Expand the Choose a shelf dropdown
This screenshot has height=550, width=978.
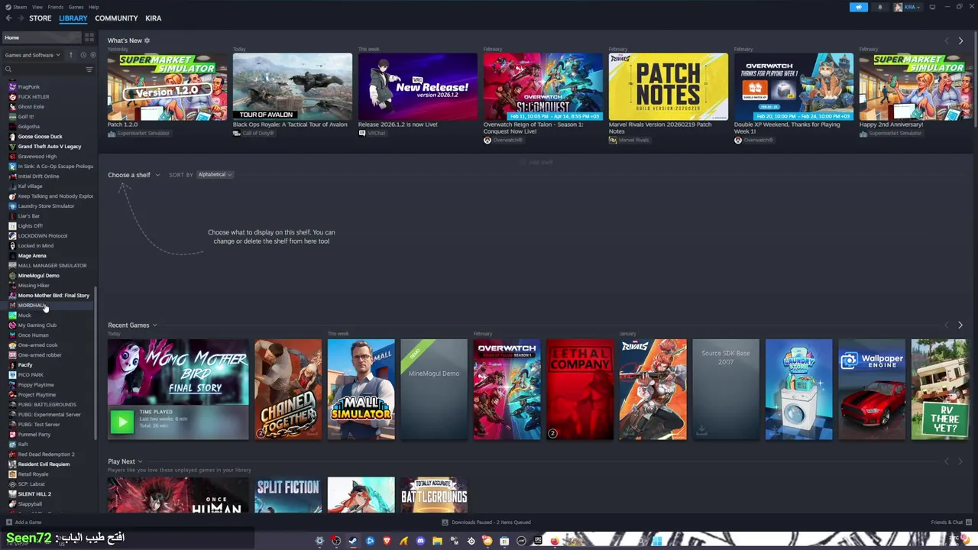134,175
